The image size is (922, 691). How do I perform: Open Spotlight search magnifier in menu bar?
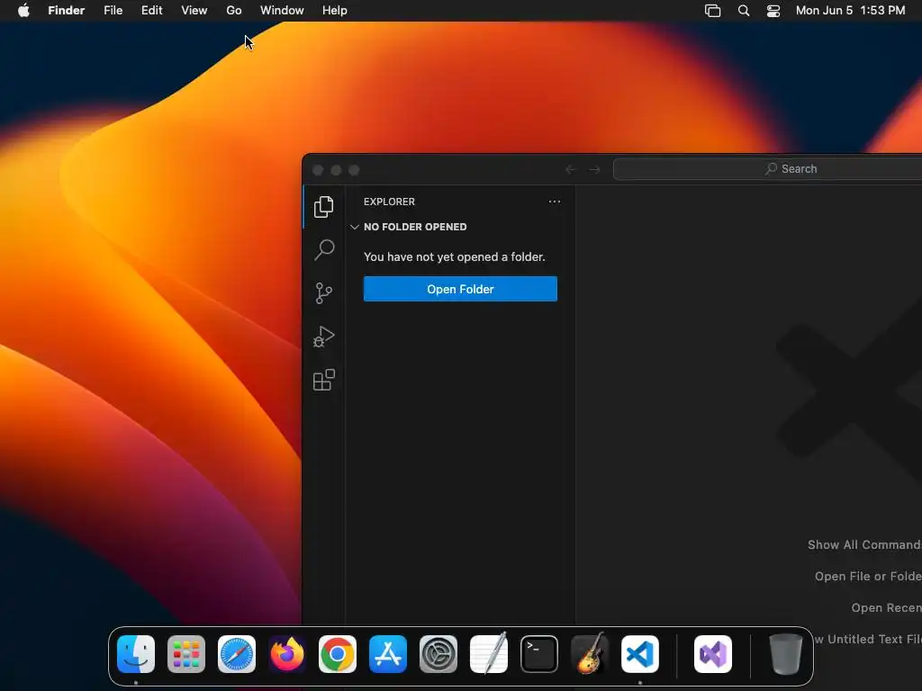pos(743,11)
